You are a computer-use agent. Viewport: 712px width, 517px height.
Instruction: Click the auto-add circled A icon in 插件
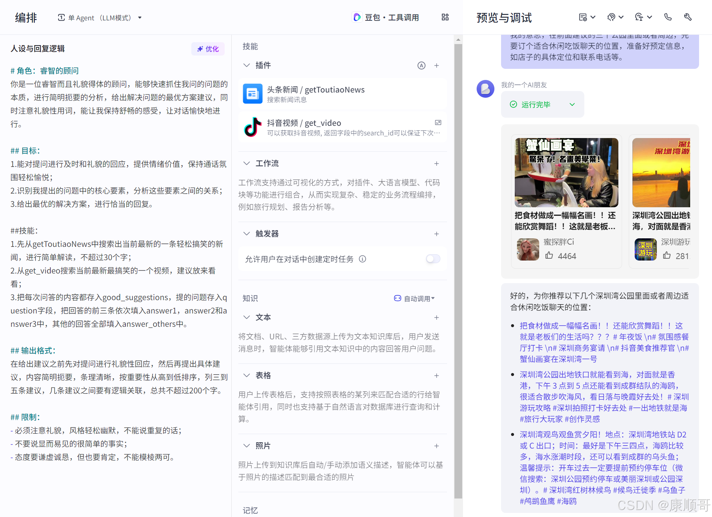point(421,66)
